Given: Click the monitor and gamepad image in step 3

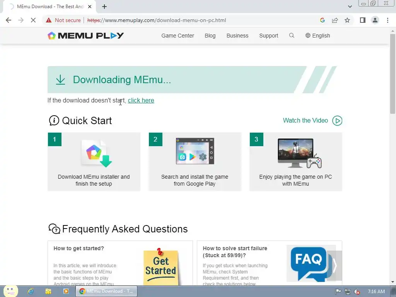Looking at the screenshot, I should coord(300,153).
